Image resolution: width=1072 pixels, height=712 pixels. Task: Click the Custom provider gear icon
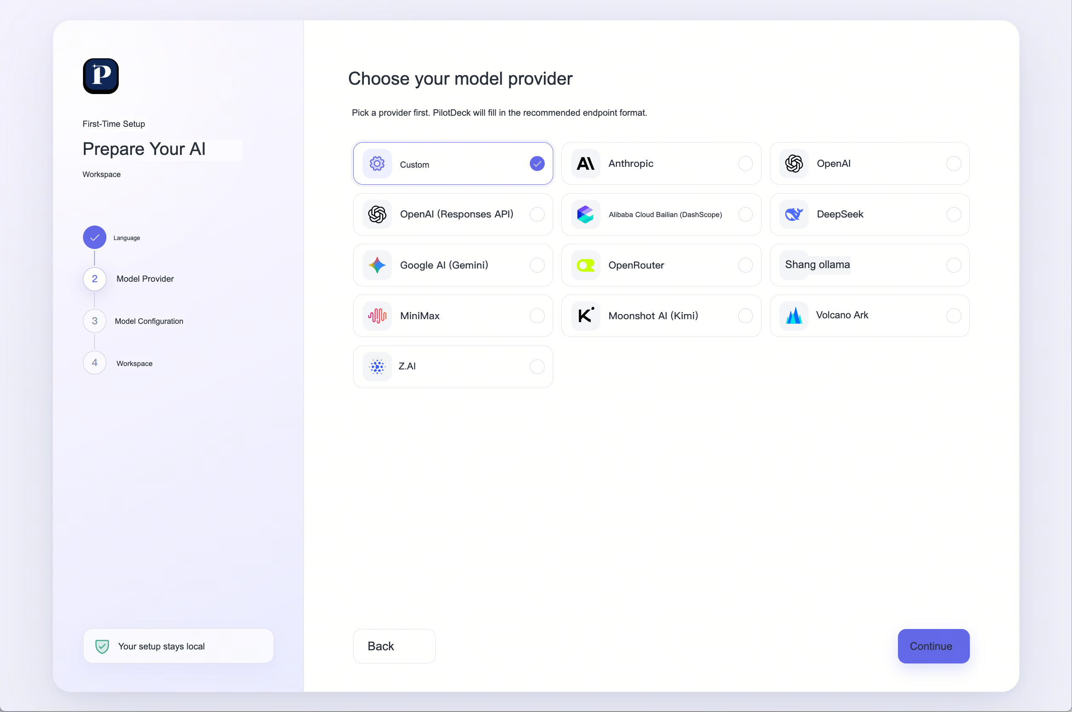pos(377,163)
